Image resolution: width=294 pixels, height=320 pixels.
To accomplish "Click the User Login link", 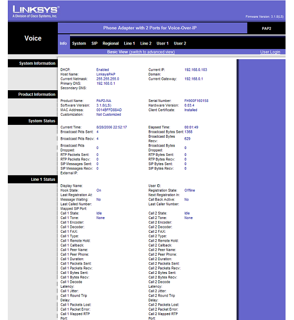I will [270, 52].
